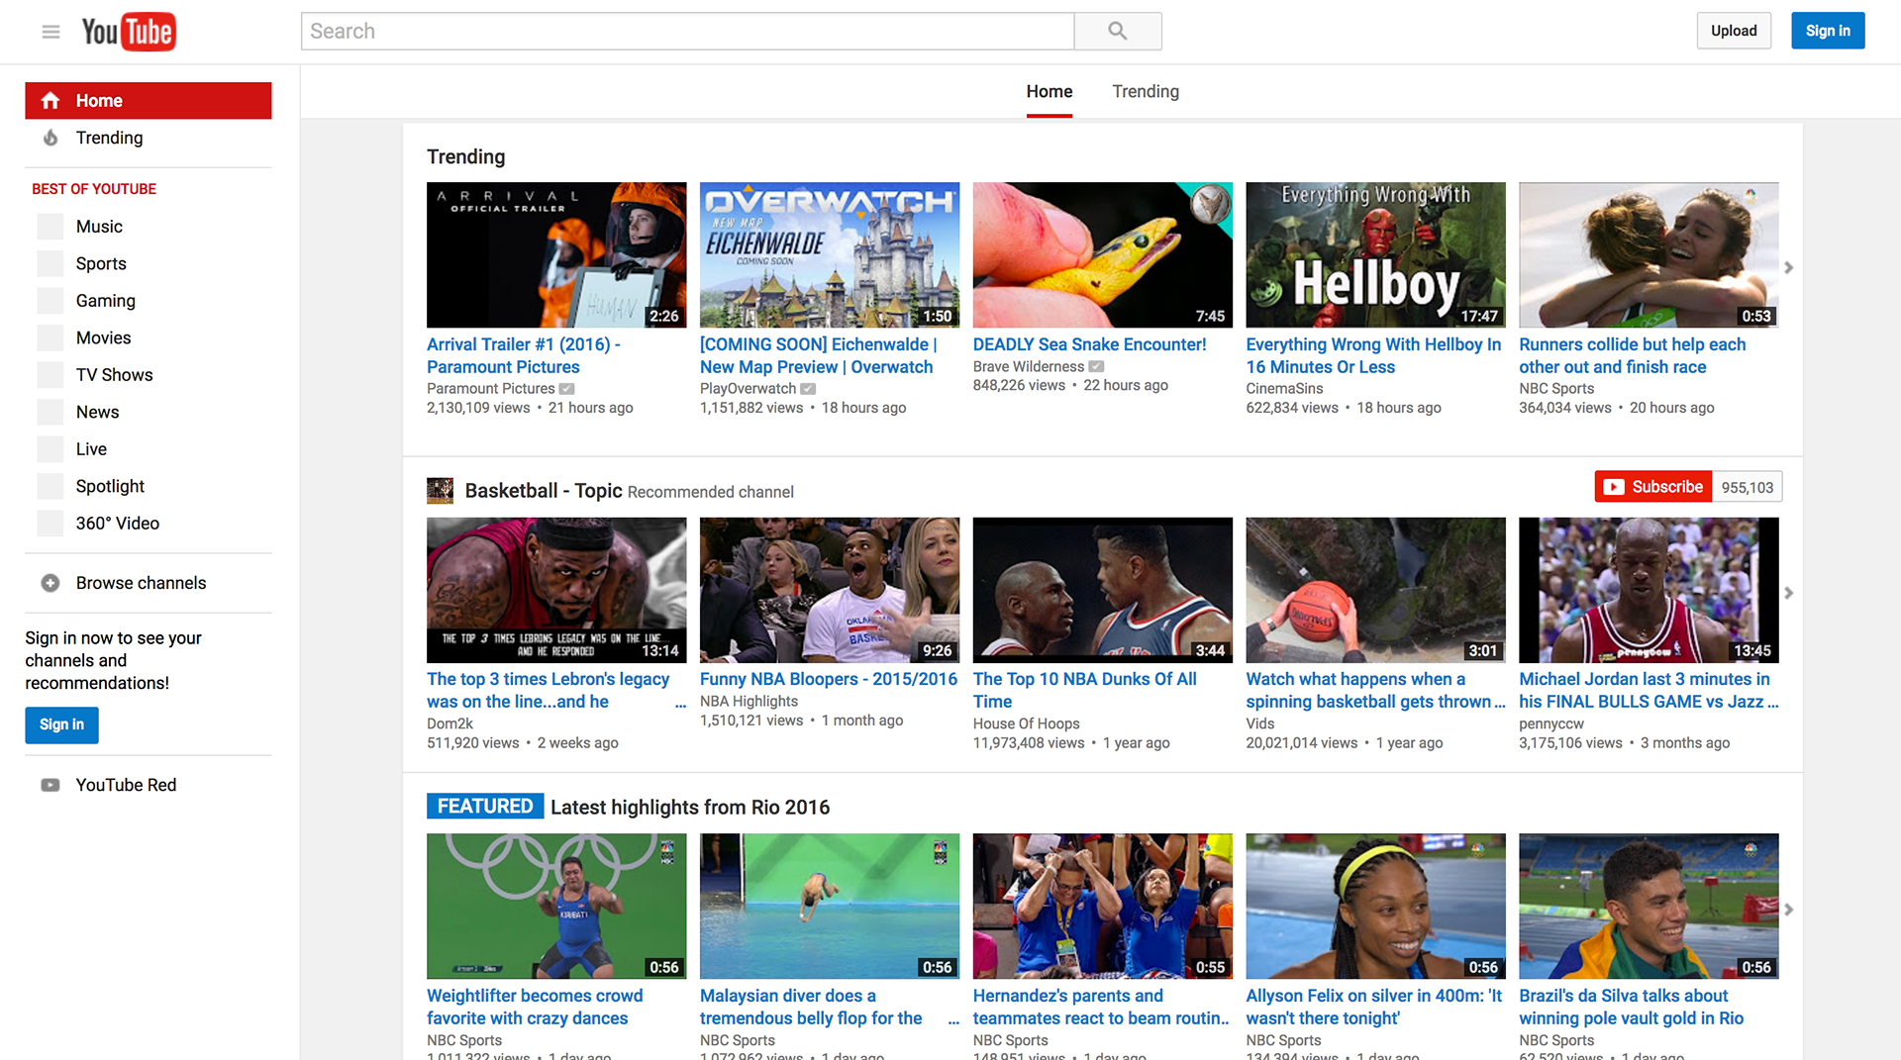Open The Top 10 NBA Dunks title
The height and width of the screenshot is (1060, 1901).
coord(1085,691)
